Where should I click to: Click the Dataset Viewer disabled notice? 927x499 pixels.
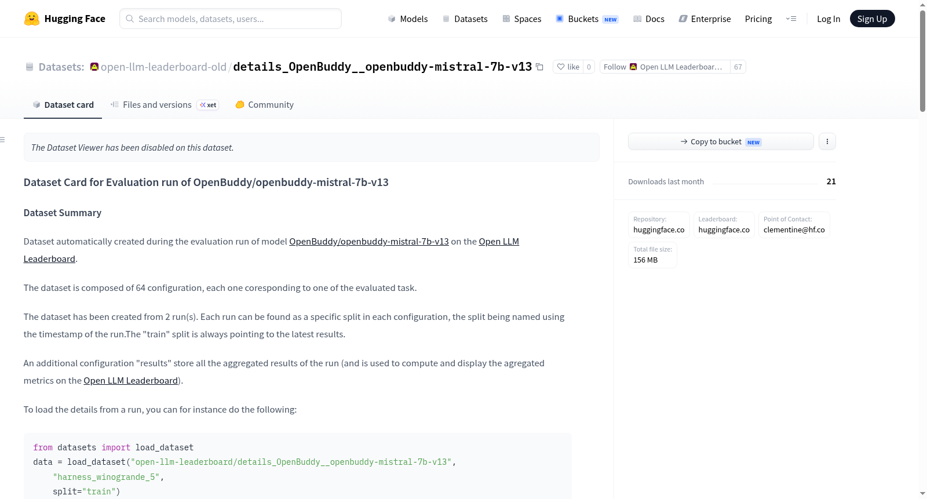point(312,147)
